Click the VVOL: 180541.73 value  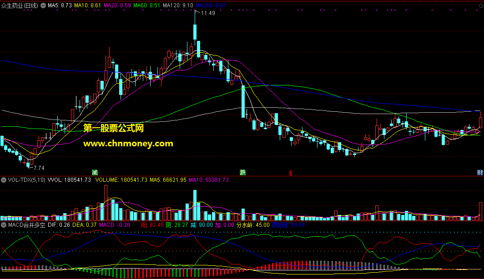[x=69, y=180]
